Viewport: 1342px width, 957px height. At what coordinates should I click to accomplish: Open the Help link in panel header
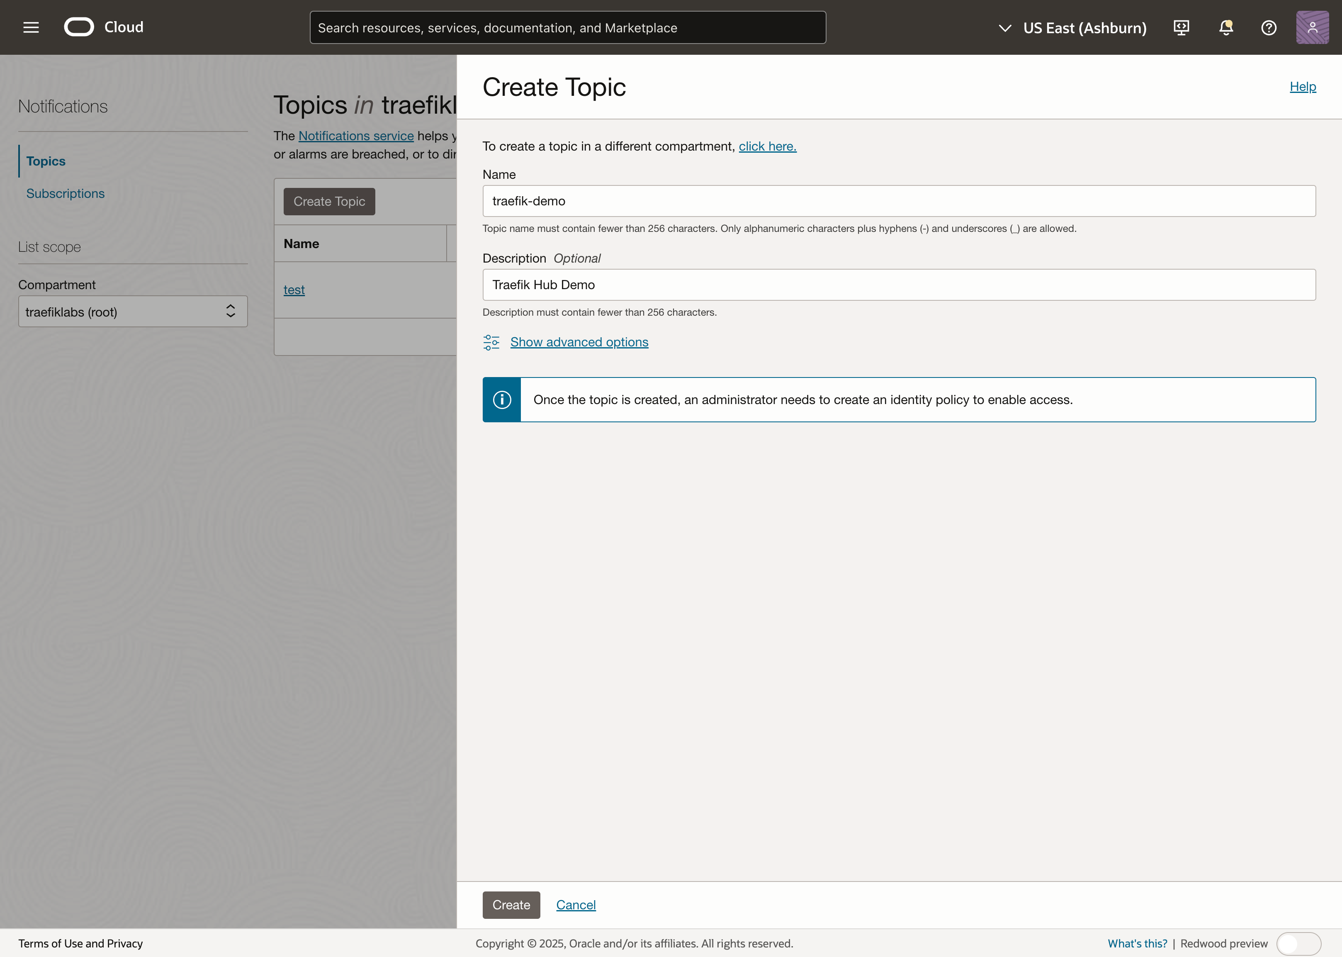point(1303,87)
